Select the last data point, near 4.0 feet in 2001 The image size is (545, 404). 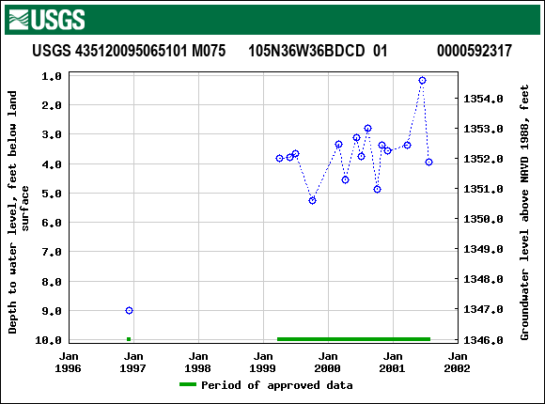point(428,162)
